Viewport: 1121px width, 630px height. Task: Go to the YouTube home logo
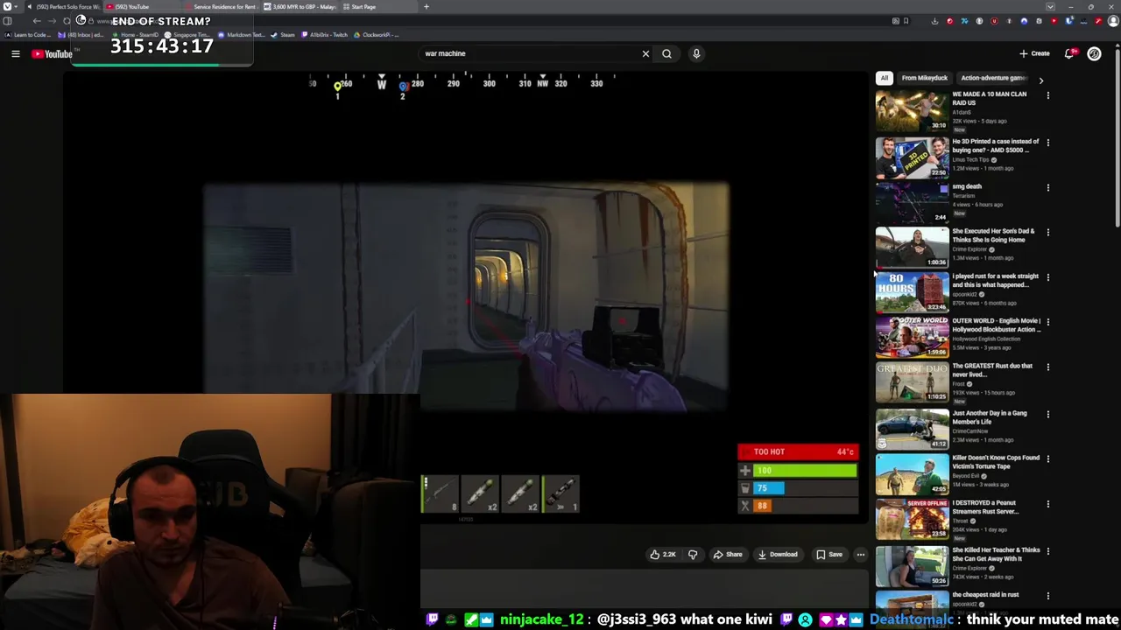53,54
